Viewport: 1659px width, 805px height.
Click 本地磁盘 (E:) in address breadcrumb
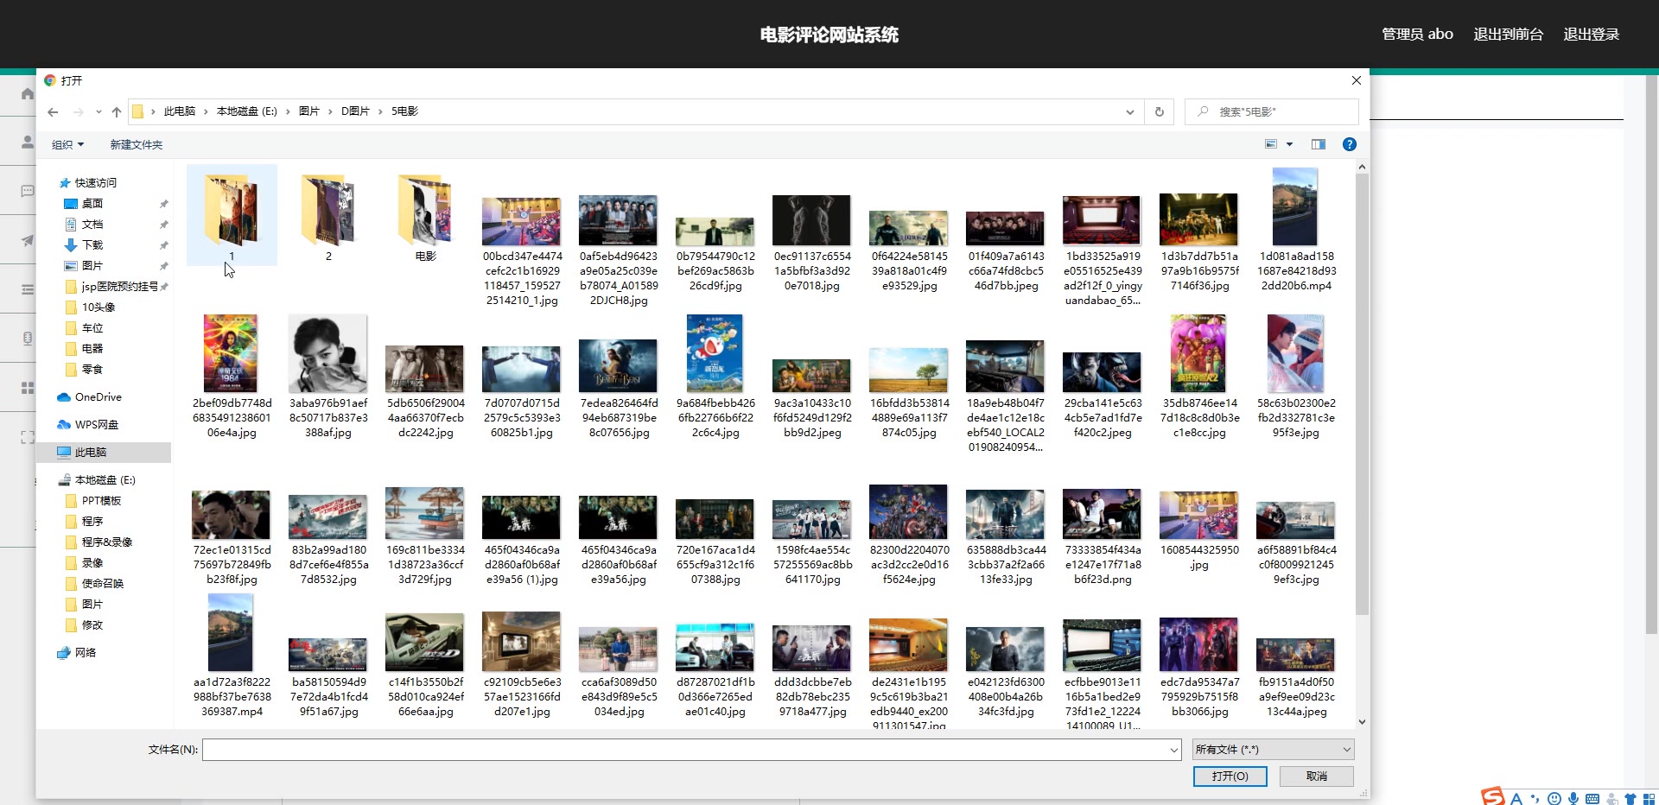[247, 111]
